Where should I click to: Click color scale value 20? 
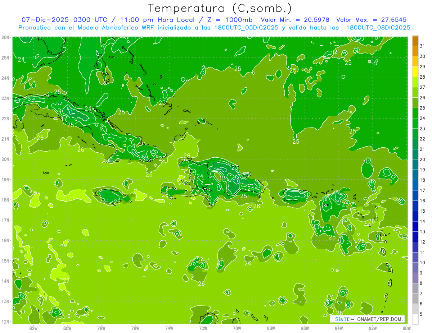click(x=422, y=159)
